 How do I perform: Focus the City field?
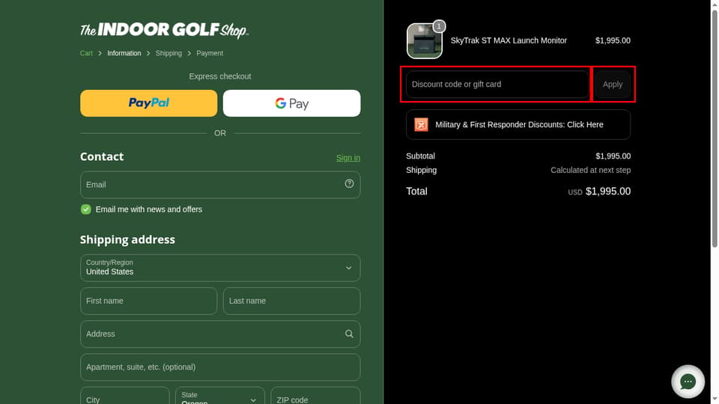[125, 397]
